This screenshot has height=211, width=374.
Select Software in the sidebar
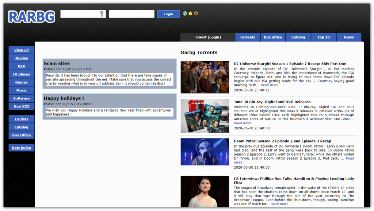coord(22,98)
